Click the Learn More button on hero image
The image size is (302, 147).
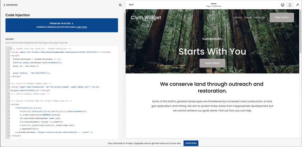[212, 63]
